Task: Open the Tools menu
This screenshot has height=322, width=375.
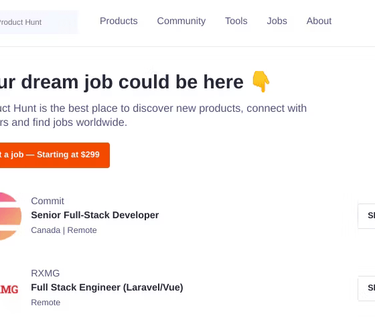Action: (236, 21)
